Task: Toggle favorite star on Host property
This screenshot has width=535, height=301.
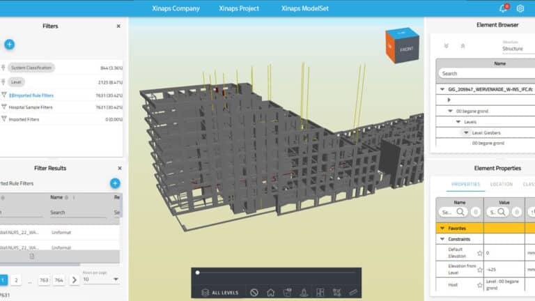Action: click(479, 284)
